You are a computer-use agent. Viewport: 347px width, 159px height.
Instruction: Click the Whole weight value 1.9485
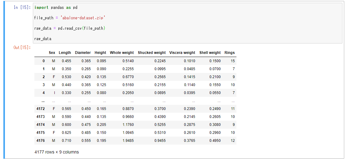click(x=128, y=141)
